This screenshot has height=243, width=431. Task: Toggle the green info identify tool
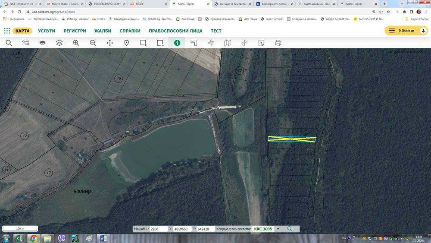177,43
